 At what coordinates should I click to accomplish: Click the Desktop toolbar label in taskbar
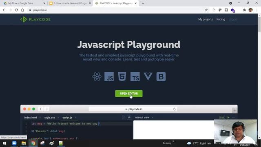[167, 143]
